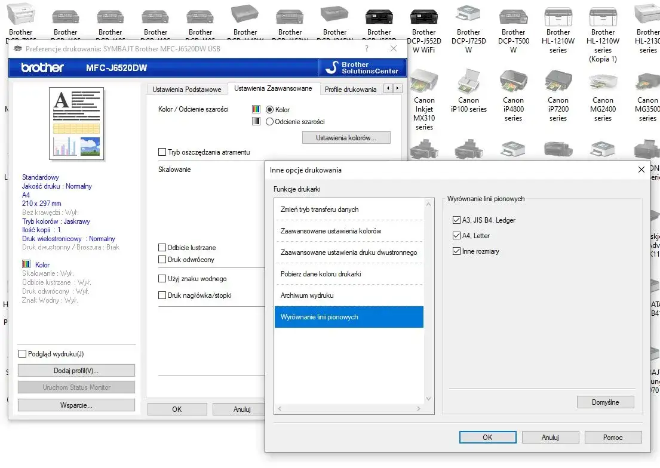
Task: Open Brother SolutionsCenter link in header
Action: [362, 68]
